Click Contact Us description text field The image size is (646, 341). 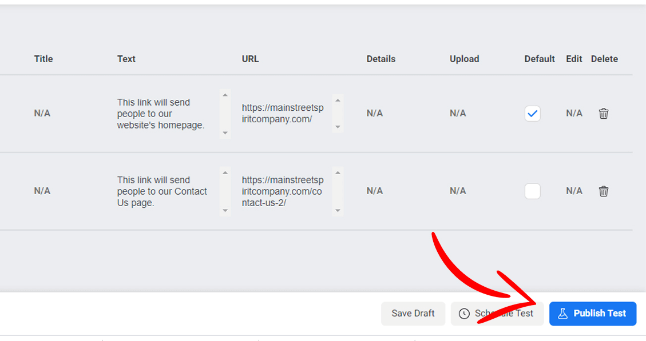point(173,191)
